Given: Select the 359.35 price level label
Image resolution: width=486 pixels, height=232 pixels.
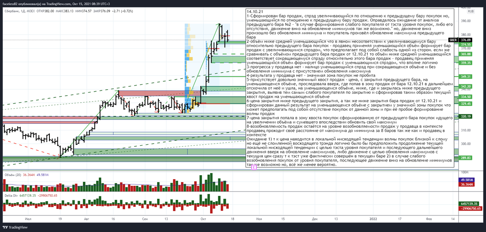Looking at the screenshot, I should [466, 63].
